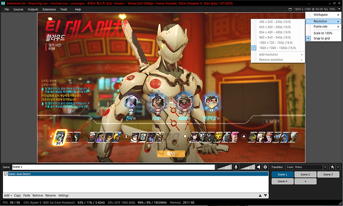The image size is (343, 206).
Task: Open resolution readout dropdown at top right
Action: pos(339,9)
